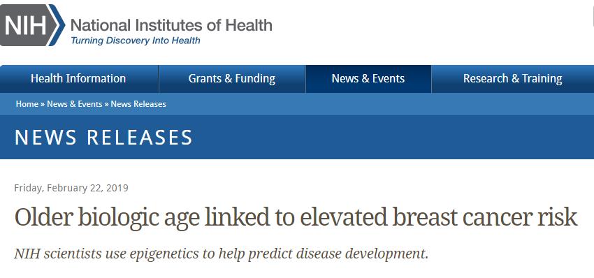Screen dimensions: 594x278
Task: Open the Health Information menu
Action: coord(78,78)
